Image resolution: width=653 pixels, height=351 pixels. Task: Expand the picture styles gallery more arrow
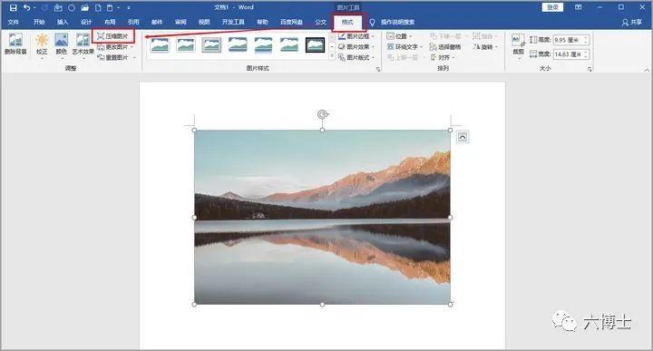[x=332, y=57]
